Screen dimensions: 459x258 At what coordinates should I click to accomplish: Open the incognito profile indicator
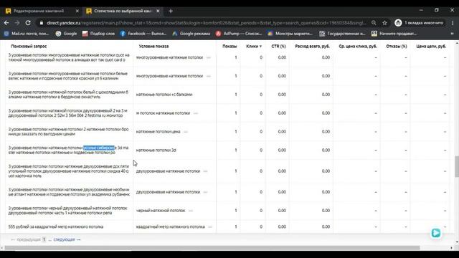[419, 23]
